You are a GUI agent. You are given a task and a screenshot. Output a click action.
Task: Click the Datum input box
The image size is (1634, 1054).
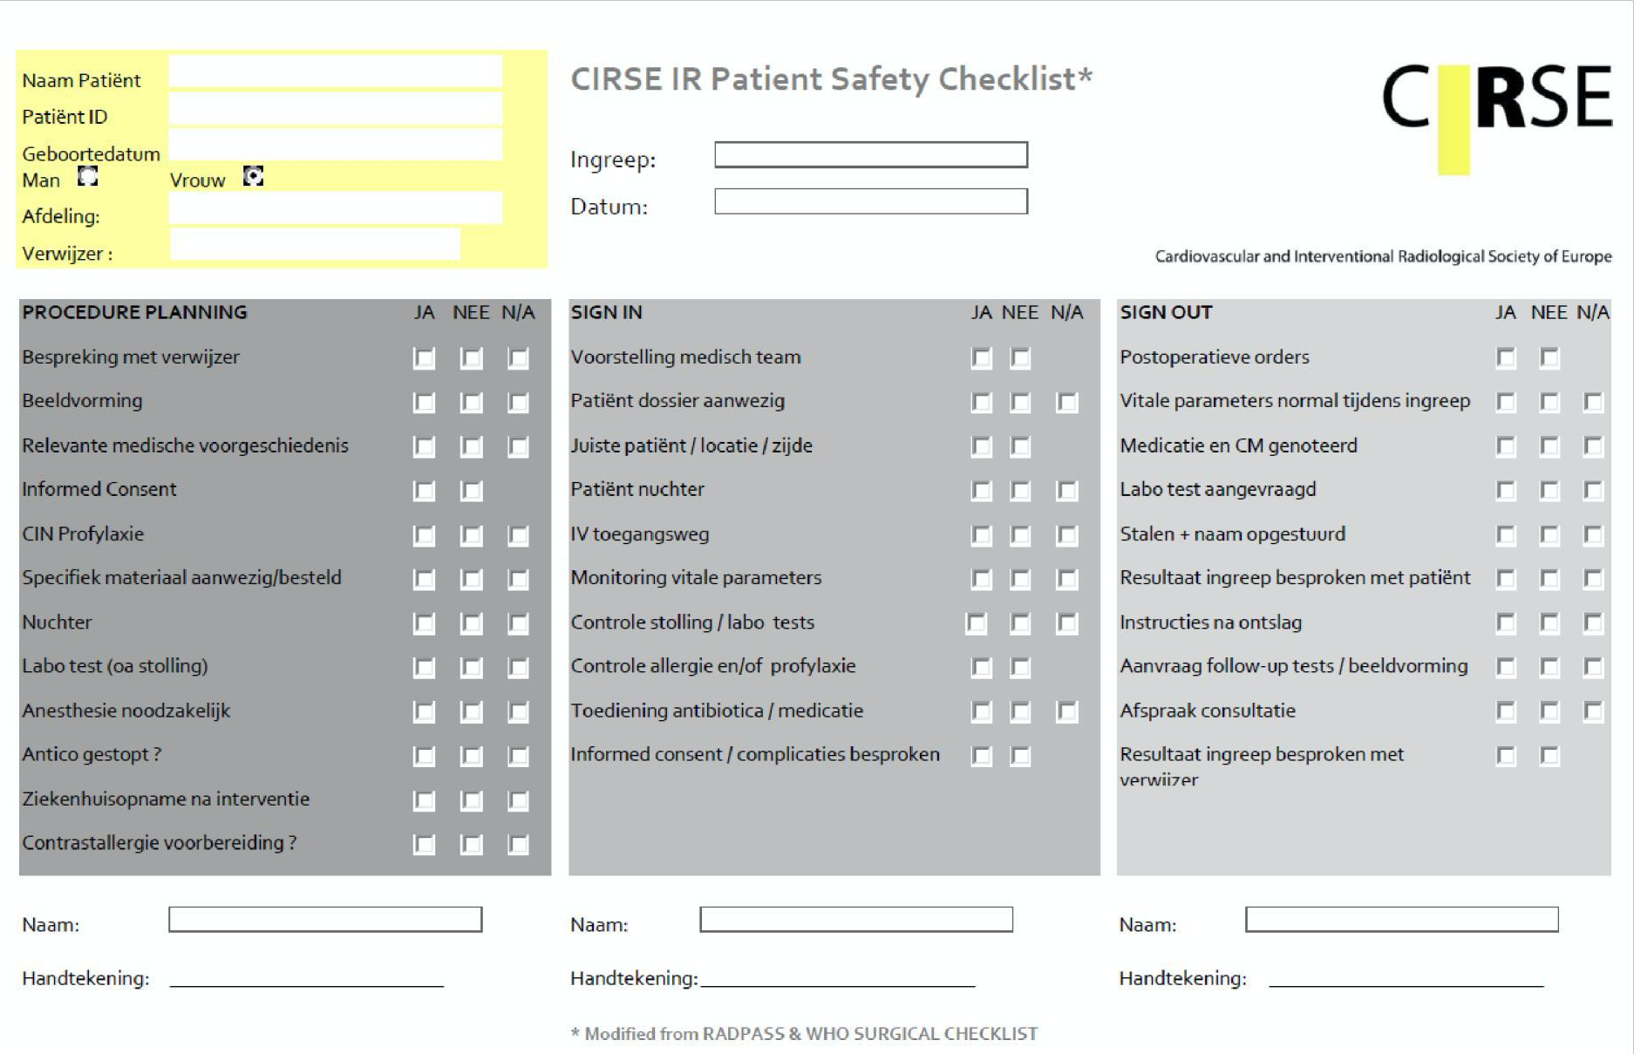click(871, 202)
